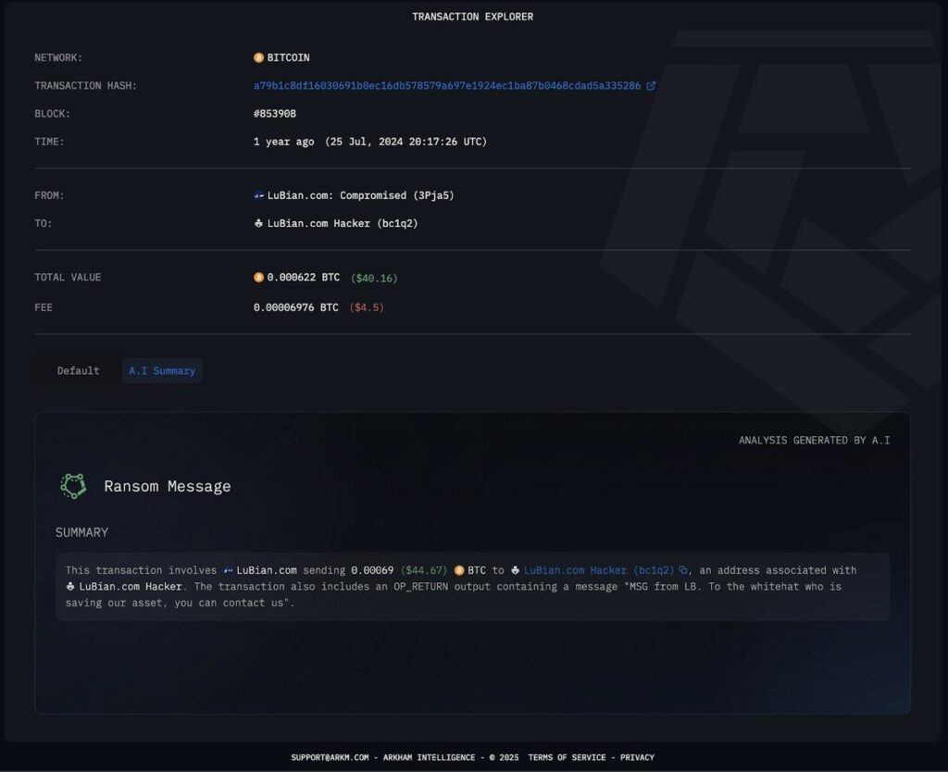Open the transaction hash a79b1c8d link
This screenshot has width=948, height=772.
click(447, 86)
